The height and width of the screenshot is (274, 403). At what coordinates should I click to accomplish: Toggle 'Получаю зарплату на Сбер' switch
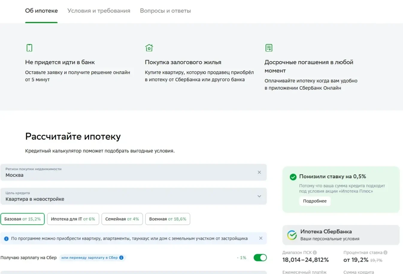click(x=260, y=258)
